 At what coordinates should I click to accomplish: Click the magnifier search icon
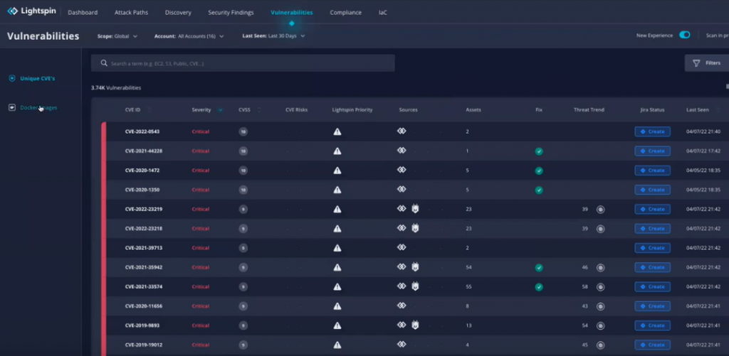tap(104, 63)
